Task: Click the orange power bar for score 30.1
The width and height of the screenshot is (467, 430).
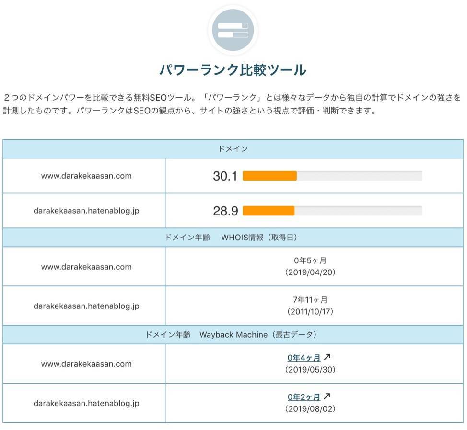Action: coord(269,176)
